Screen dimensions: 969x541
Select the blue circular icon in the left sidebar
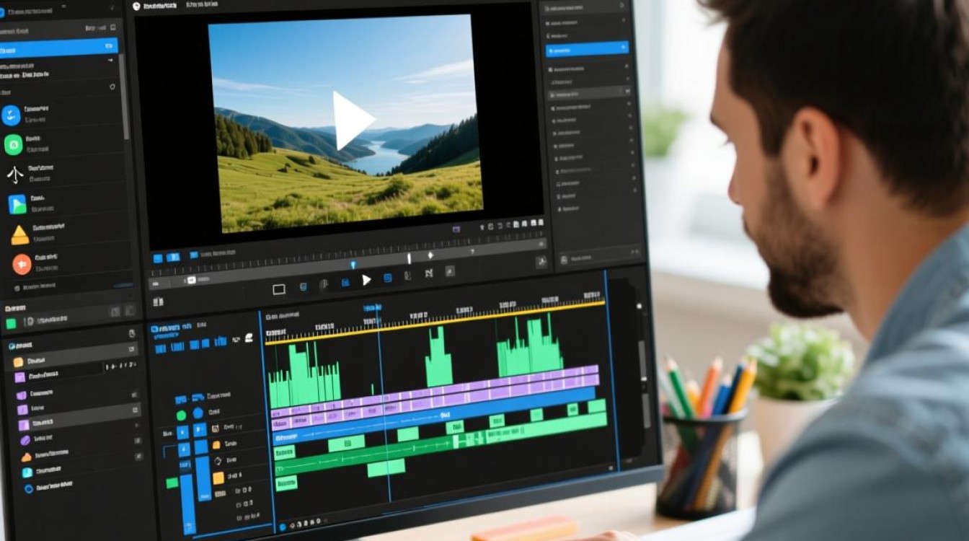tap(12, 115)
